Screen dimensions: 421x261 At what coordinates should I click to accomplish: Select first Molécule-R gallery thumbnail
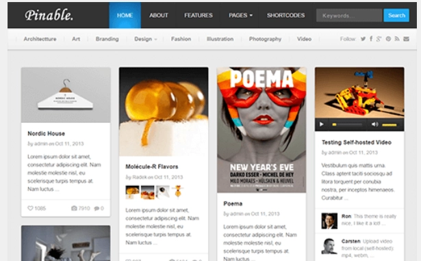[x=132, y=192]
